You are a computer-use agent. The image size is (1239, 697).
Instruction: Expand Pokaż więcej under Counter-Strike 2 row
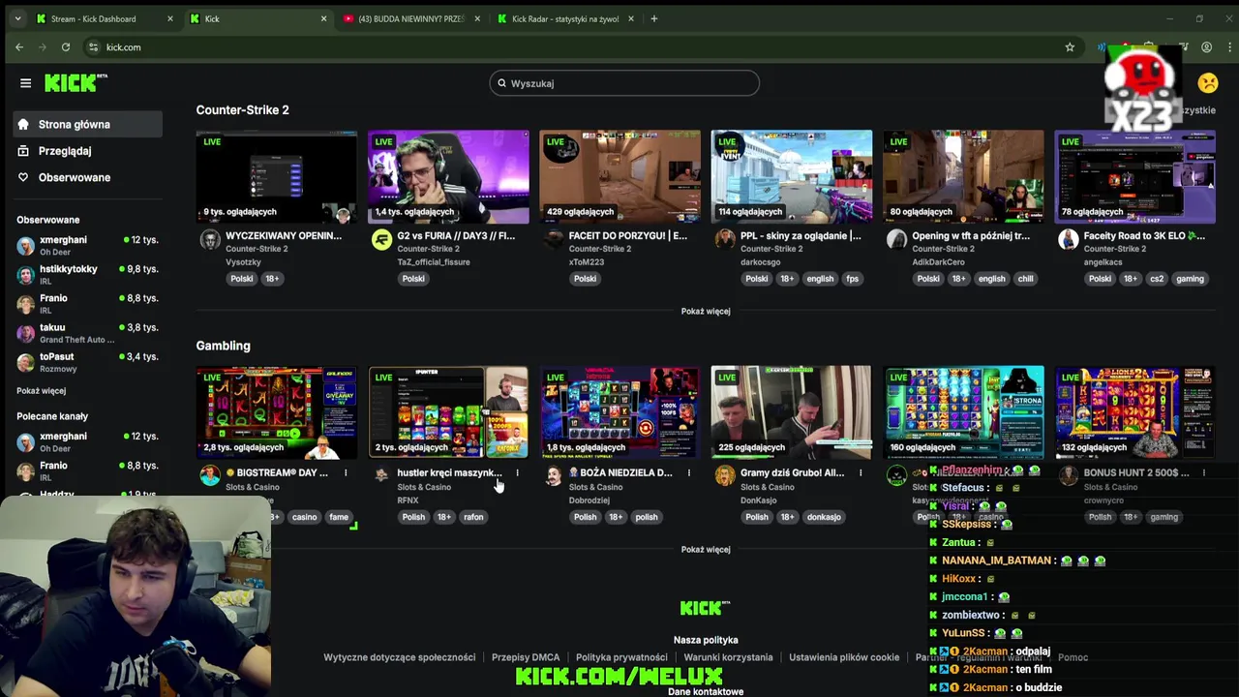706,311
